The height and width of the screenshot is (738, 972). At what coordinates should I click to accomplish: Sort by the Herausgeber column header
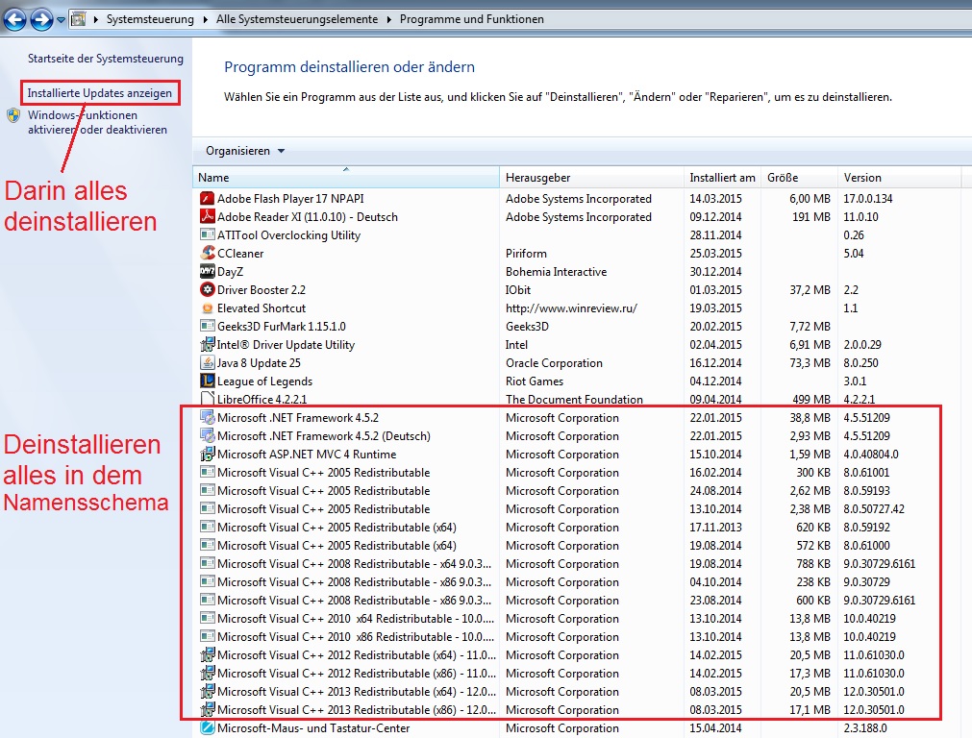point(591,177)
